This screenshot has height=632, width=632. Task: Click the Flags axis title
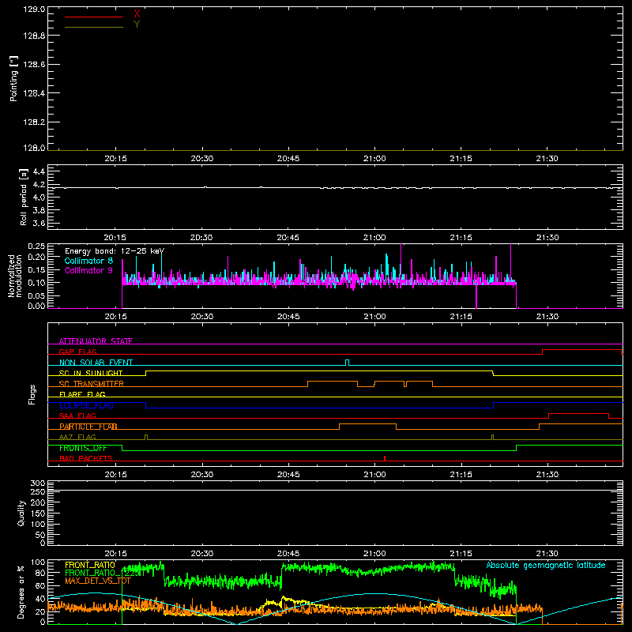click(32, 394)
